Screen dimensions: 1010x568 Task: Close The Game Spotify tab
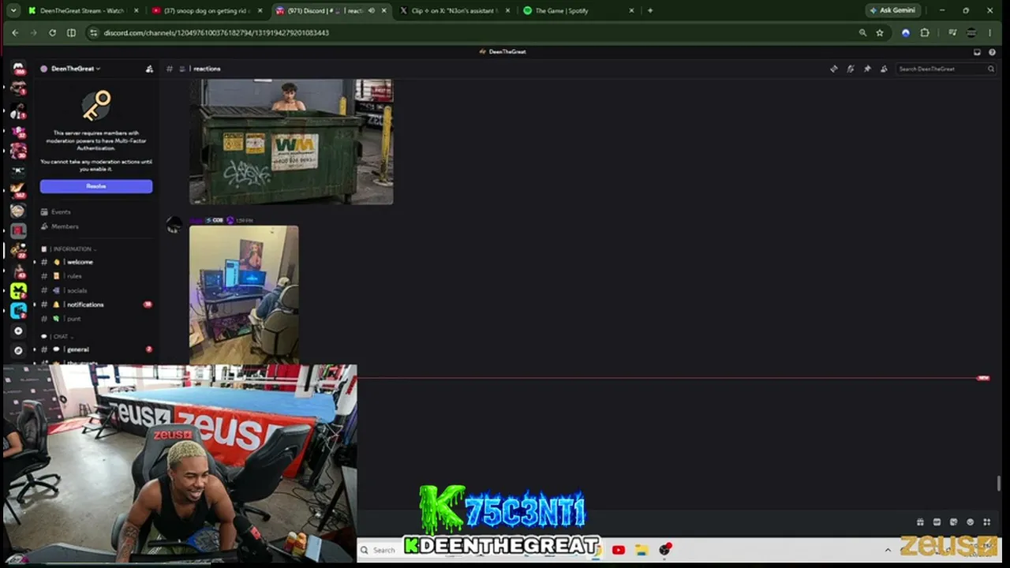(631, 10)
